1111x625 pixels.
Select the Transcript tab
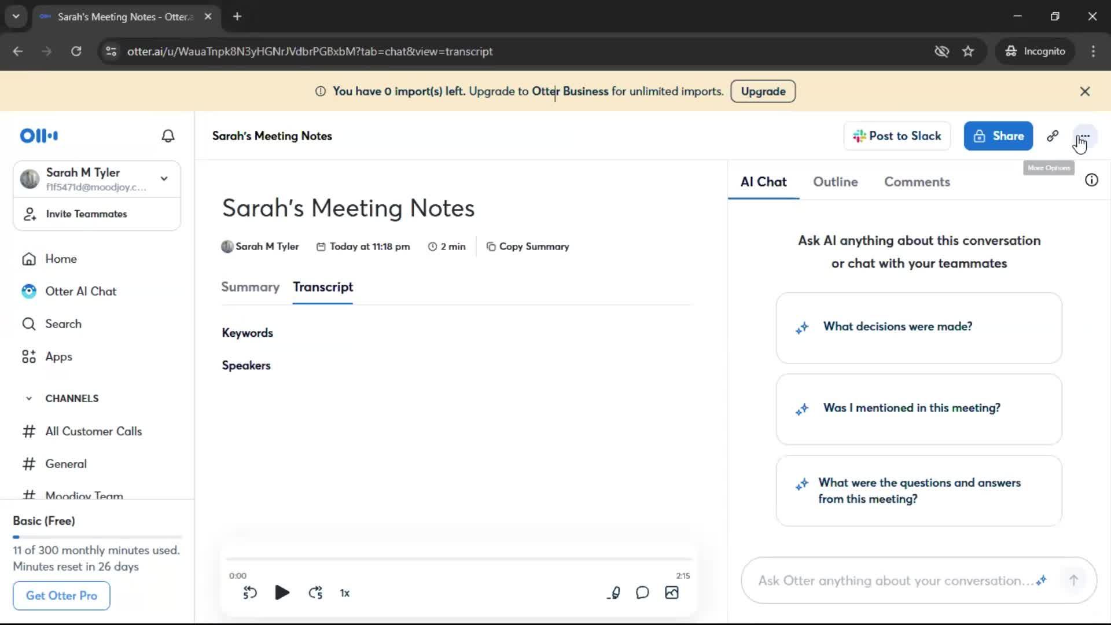tap(323, 287)
